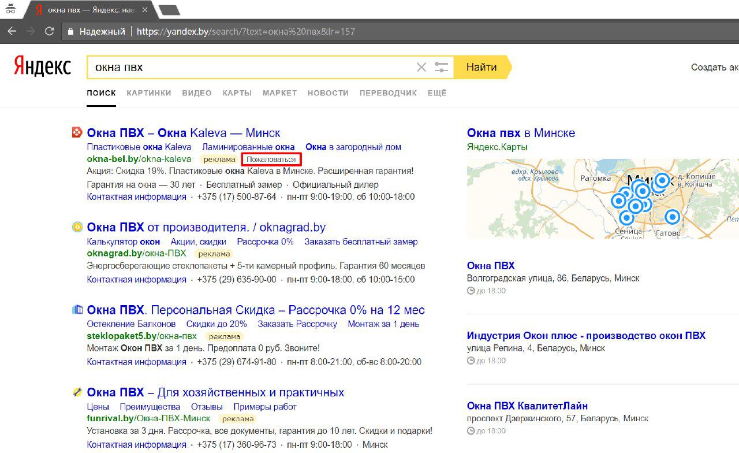The height and width of the screenshot is (453, 739).
Task: Click the browser address bar URL
Action: (x=245, y=31)
